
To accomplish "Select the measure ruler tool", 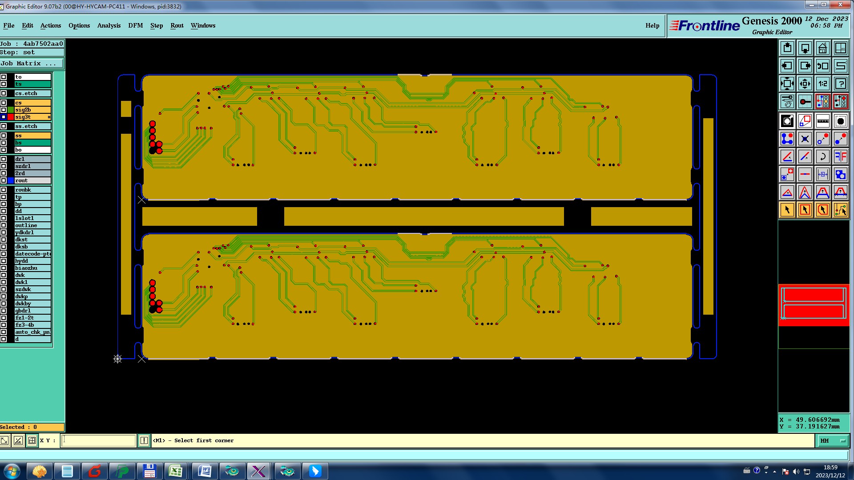I will pos(822,121).
